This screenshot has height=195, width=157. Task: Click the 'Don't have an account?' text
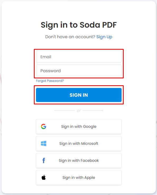coord(70,37)
